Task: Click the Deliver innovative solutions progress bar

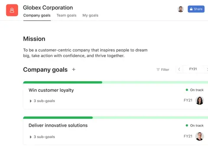Action: coord(116,118)
